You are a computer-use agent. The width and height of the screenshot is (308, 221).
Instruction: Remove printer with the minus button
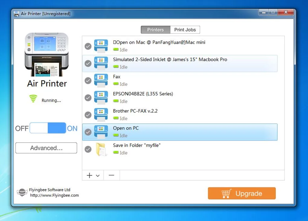(x=111, y=175)
